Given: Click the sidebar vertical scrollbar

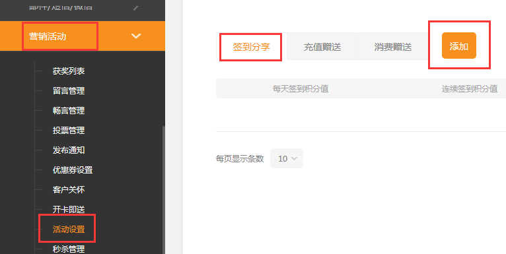Looking at the screenshot, I should [x=163, y=189].
